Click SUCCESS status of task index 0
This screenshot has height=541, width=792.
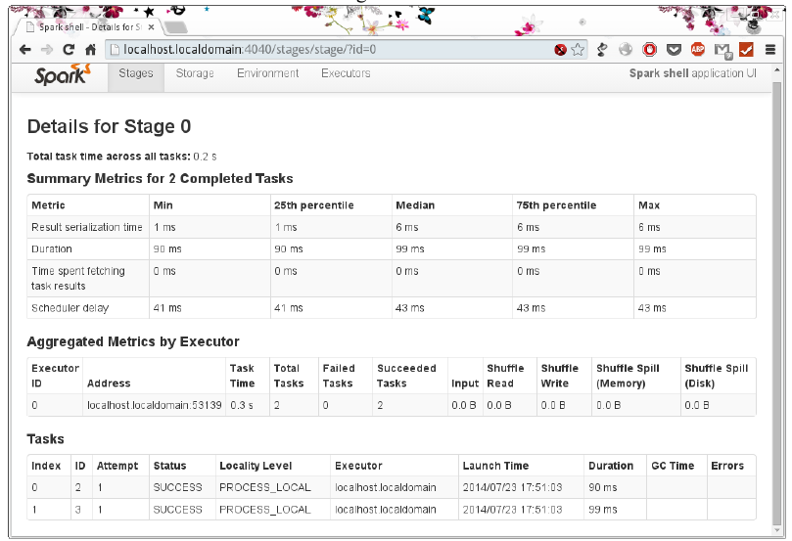click(178, 487)
